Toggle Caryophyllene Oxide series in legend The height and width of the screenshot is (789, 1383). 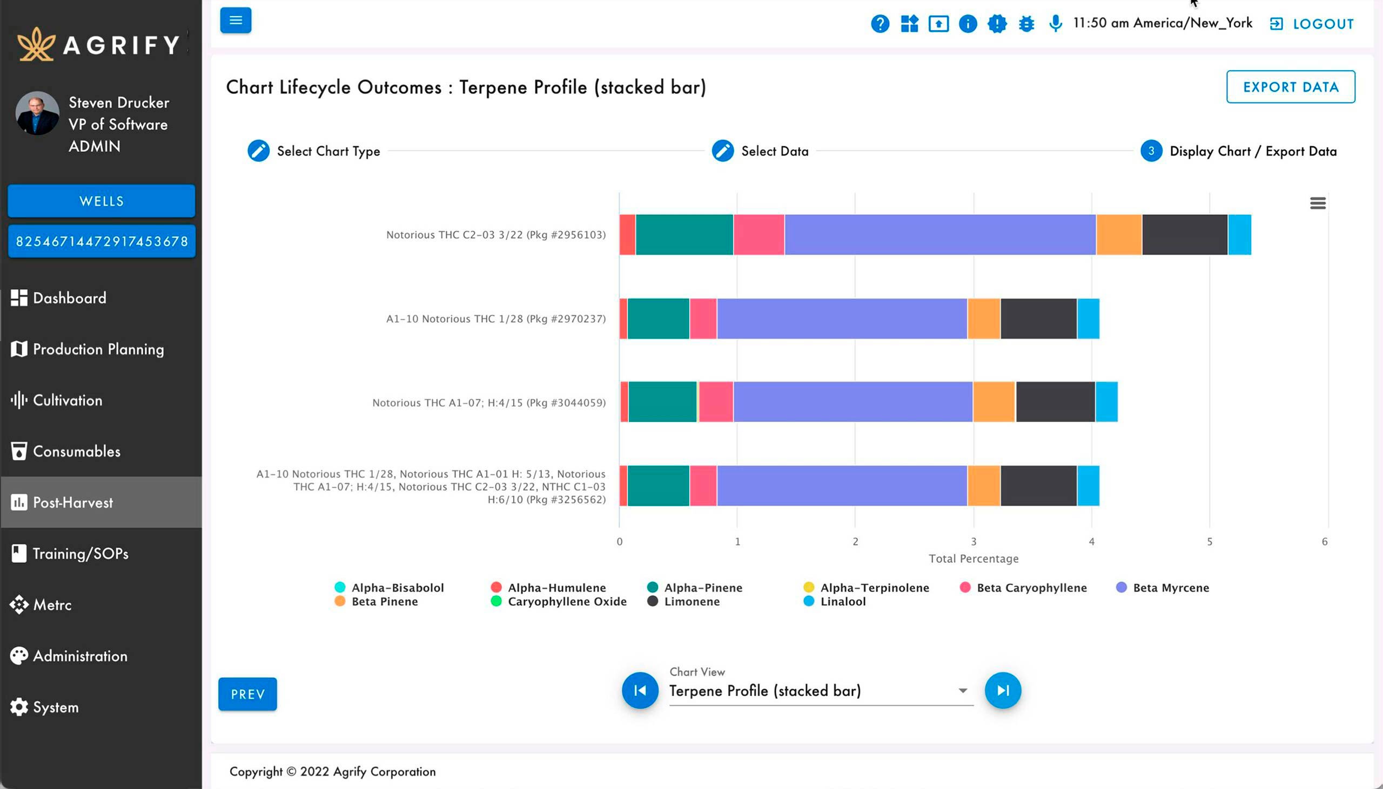coord(559,601)
